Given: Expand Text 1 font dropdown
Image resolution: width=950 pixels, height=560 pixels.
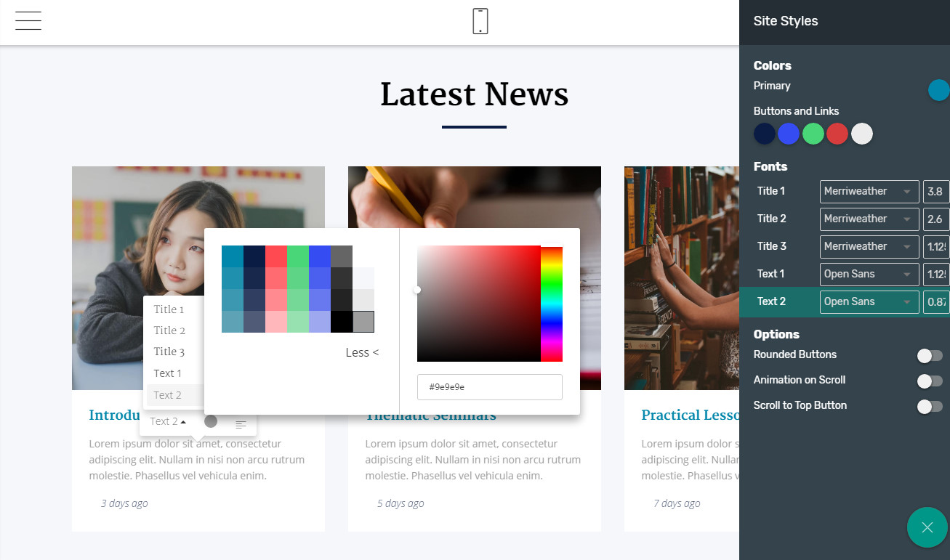Looking at the screenshot, I should point(869,275).
